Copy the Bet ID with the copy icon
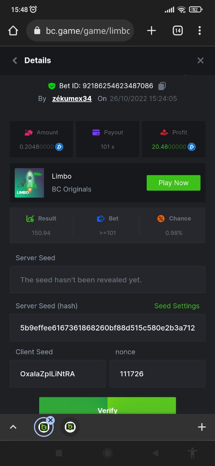215x466 pixels. (x=162, y=86)
